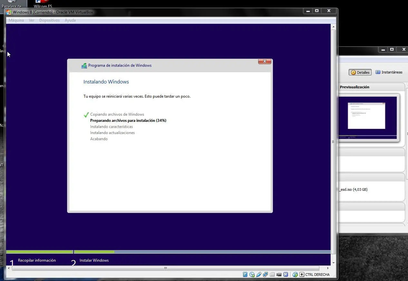This screenshot has height=281, width=408.
Task: Click the horizontal scrollbar thumb of VM window
Action: pos(165,268)
